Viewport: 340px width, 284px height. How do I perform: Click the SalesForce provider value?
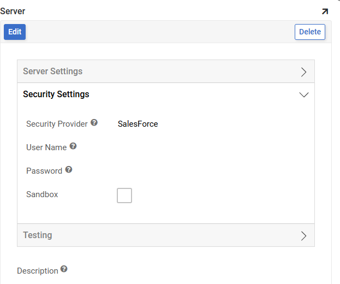pos(138,124)
